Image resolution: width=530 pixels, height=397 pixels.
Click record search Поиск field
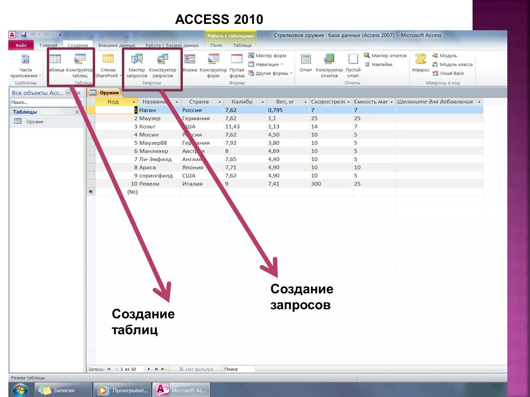(239, 369)
